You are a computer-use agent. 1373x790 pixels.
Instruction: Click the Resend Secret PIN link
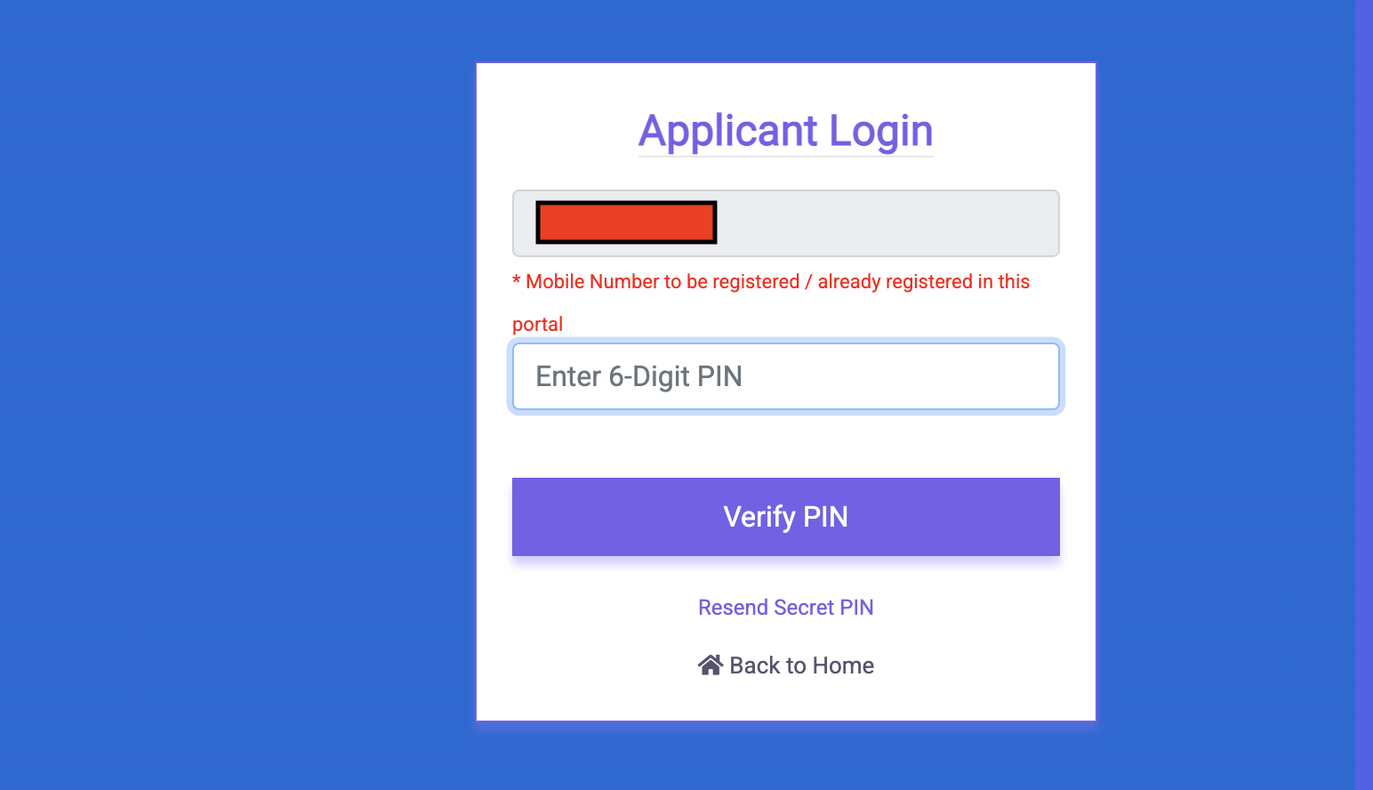(x=785, y=608)
